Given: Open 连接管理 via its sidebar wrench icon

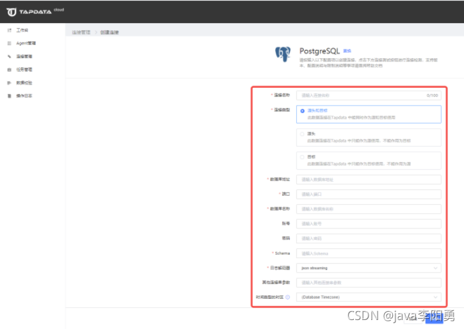Looking at the screenshot, I should coord(10,56).
